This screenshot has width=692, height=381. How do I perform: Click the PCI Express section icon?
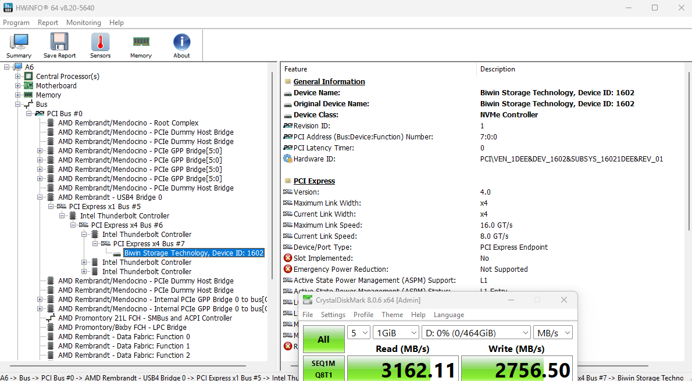[x=288, y=181]
